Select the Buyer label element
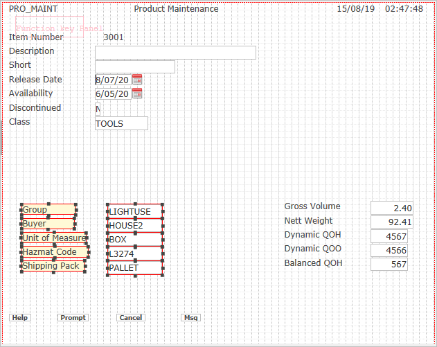 tap(48, 224)
